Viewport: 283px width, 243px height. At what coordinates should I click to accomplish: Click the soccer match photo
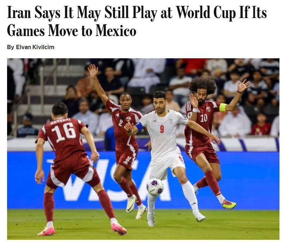click(x=143, y=149)
